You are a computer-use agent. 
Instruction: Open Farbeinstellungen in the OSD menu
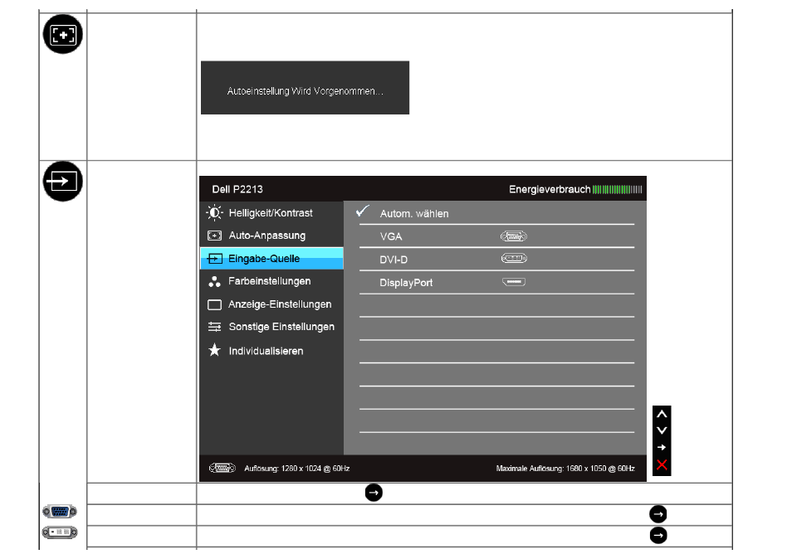271,281
